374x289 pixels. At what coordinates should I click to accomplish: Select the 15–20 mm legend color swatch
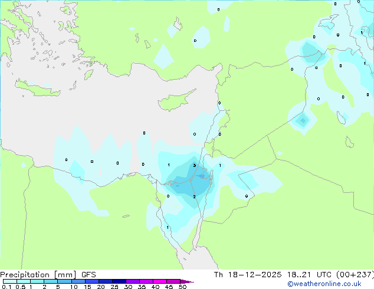92,281
